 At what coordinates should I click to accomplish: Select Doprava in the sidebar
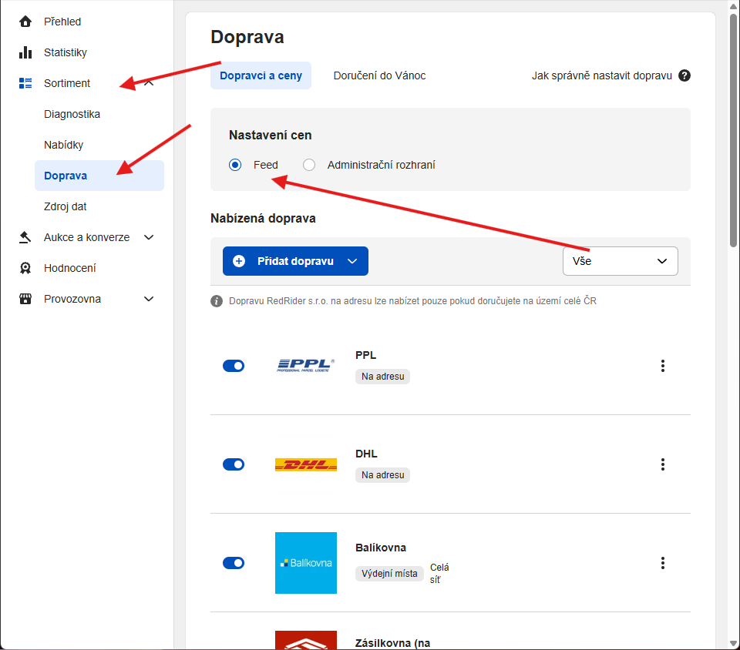point(99,176)
